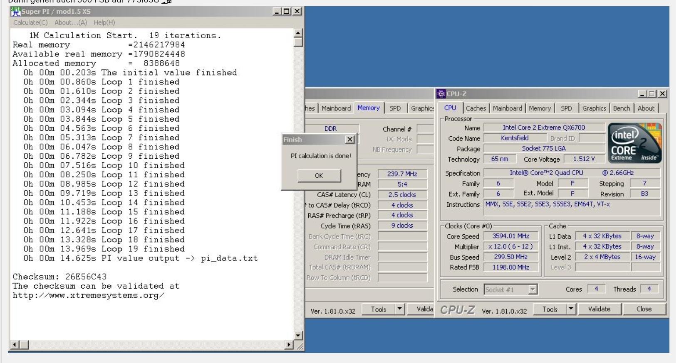Click the Close button in CPU-Z
Viewport: 679px width, 363px height.
coord(644,309)
